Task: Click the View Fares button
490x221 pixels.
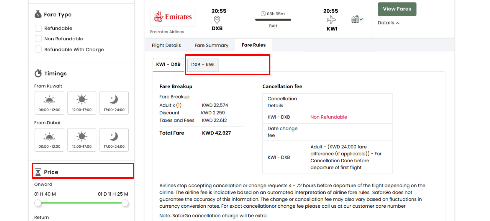Action: coord(397,9)
